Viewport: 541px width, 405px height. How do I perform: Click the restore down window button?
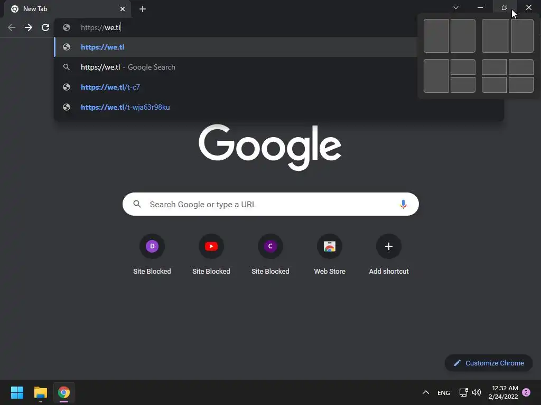click(505, 7)
